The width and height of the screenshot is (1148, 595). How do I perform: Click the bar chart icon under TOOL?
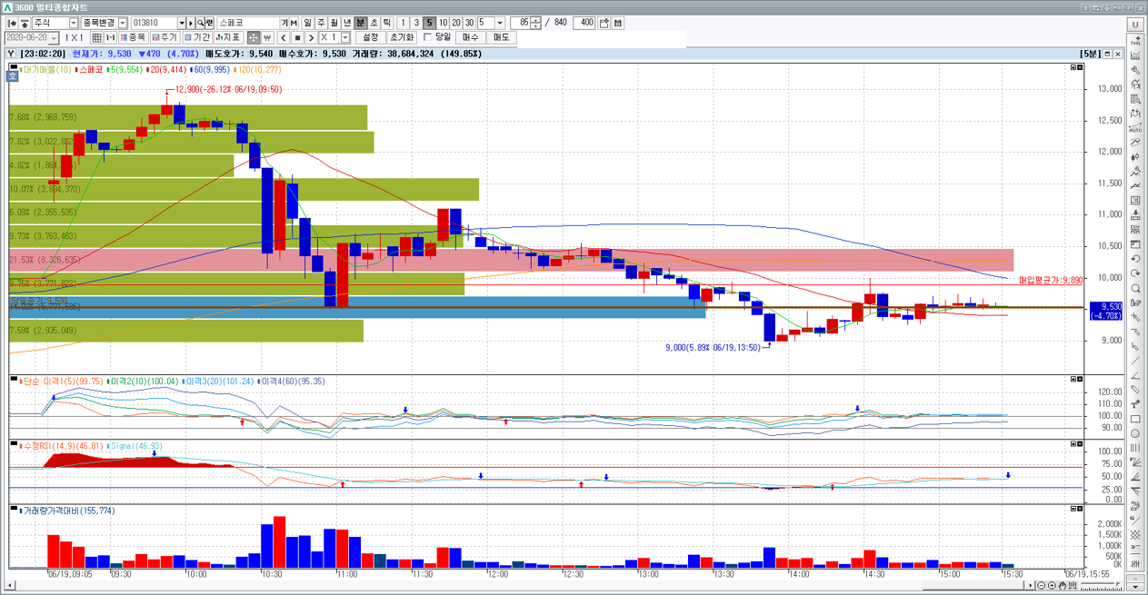(1134, 55)
